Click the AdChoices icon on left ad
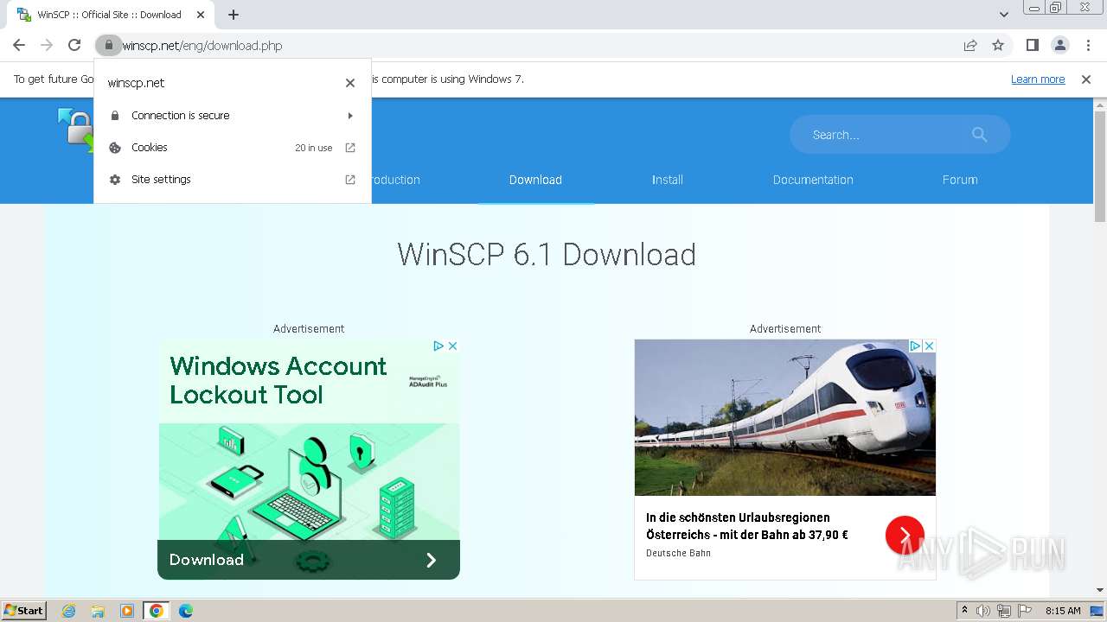Screen dimensions: 1107x622 click(x=438, y=346)
